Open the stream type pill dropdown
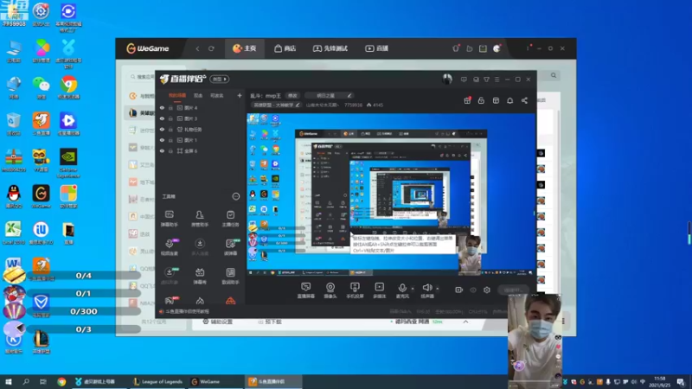The width and height of the screenshot is (692, 389). coord(220,79)
